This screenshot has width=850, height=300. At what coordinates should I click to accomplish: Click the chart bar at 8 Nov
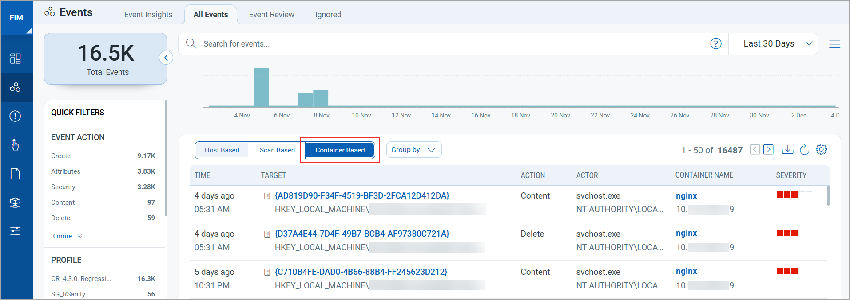(321, 98)
